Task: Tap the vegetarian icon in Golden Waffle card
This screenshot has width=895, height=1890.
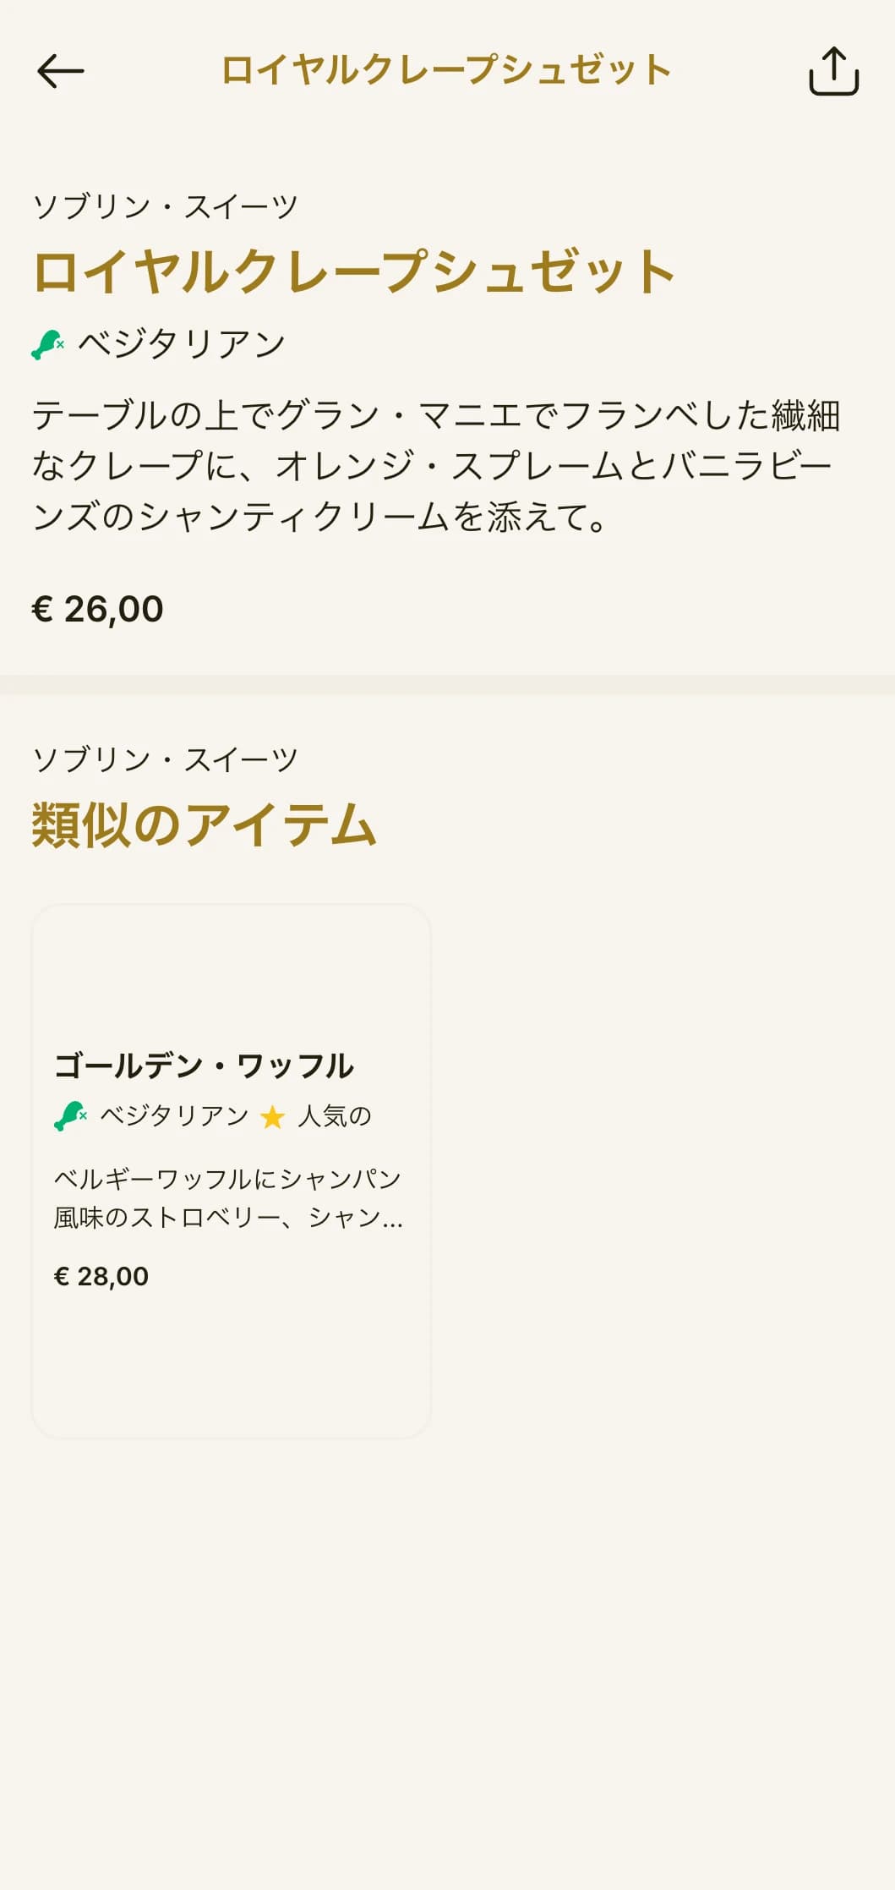Action: (70, 1116)
